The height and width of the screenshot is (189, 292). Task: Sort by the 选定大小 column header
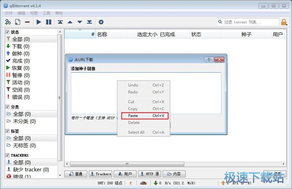point(143,34)
